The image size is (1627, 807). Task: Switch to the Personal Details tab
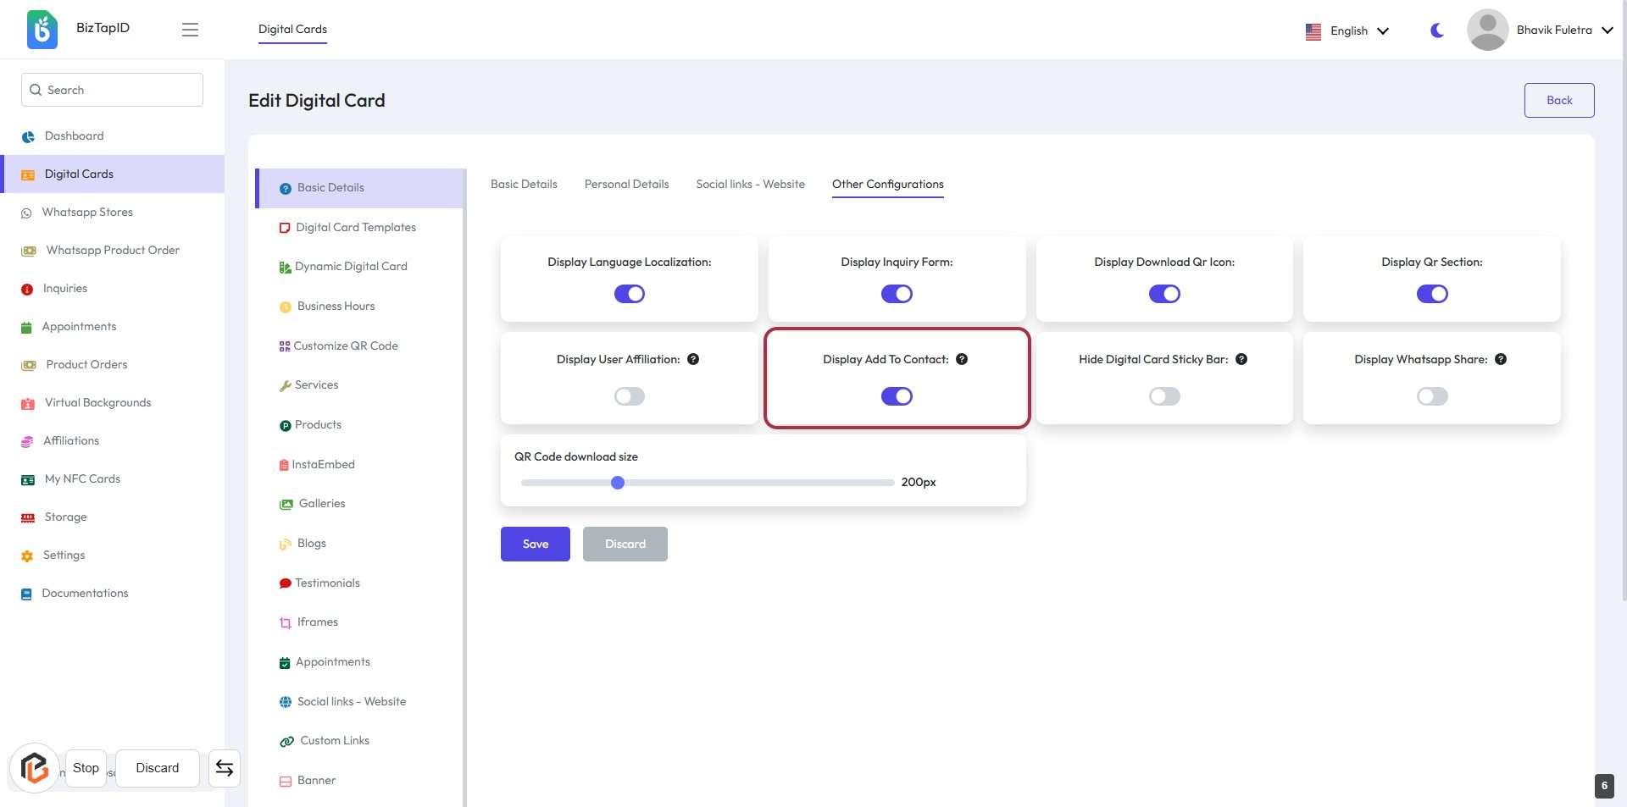626,184
